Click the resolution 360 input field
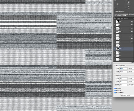Image resolution: width=134 pixels, height=111 pixels. 123,85
